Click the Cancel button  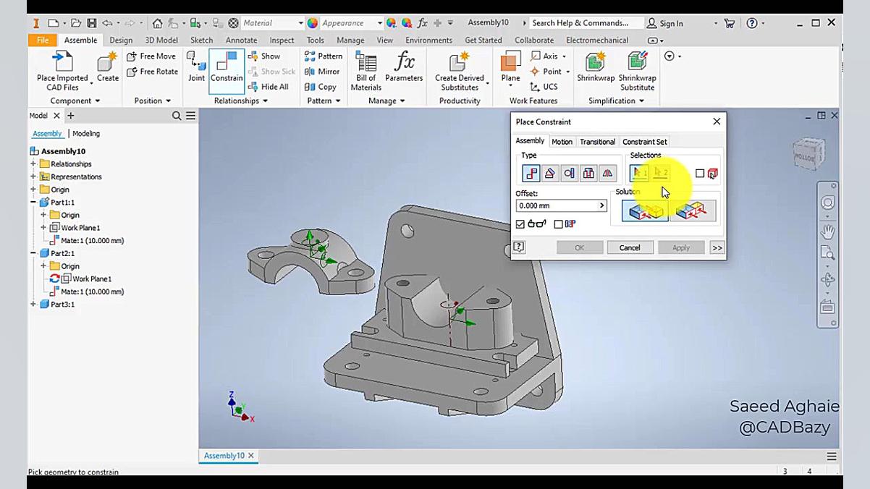click(x=630, y=247)
